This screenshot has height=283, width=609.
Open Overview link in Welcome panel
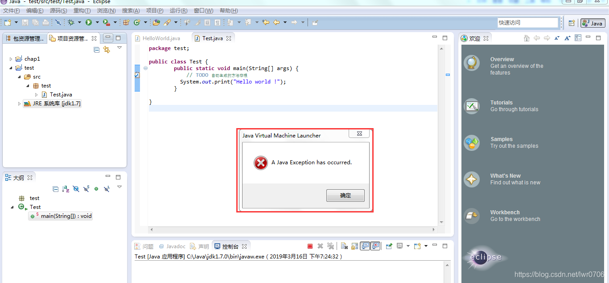(502, 59)
